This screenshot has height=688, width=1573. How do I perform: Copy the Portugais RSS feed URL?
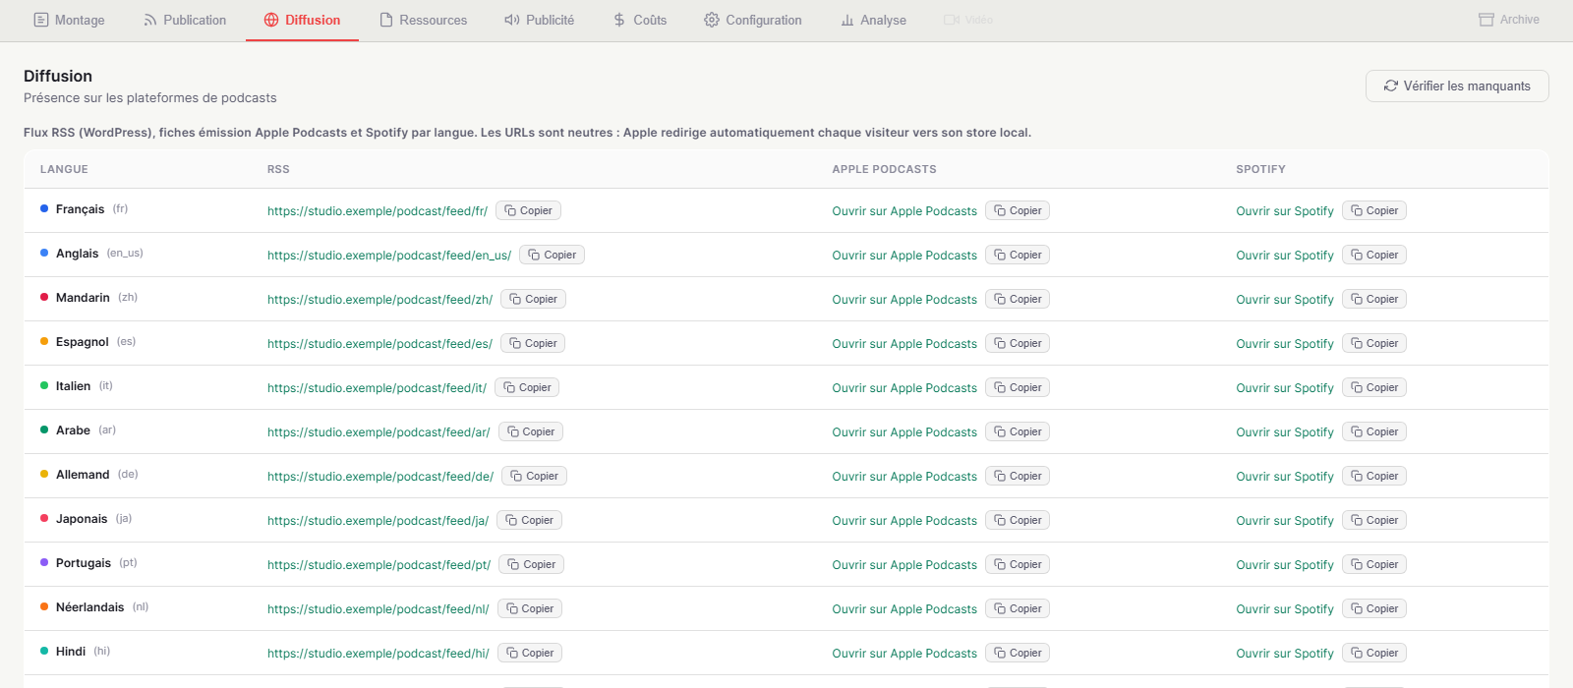(532, 564)
